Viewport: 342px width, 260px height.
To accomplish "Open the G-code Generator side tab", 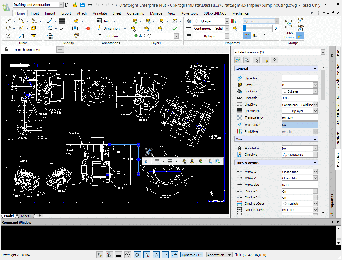I will [x=338, y=76].
